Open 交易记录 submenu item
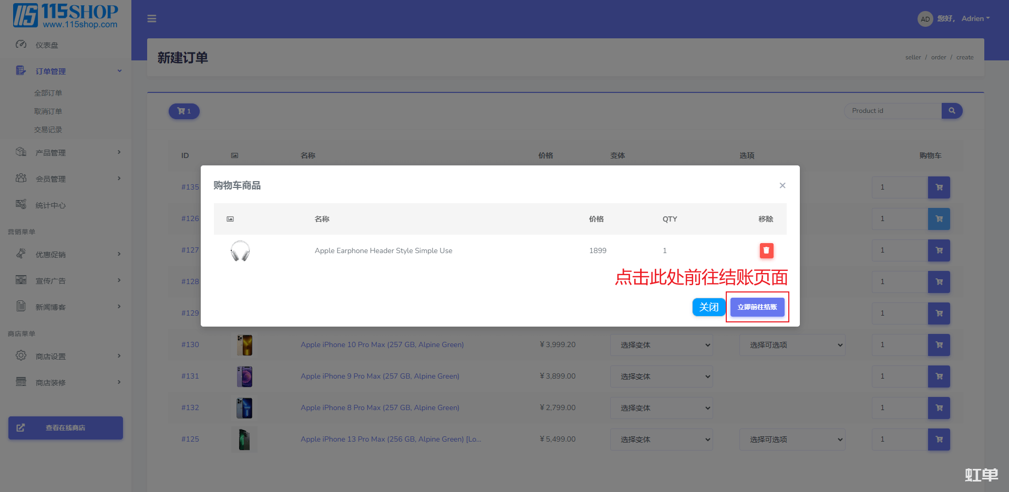The image size is (1009, 492). 48,130
